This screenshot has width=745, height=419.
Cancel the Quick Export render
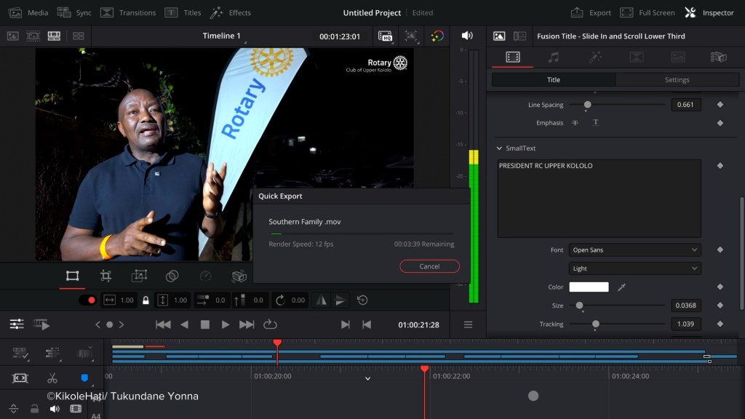pyautogui.click(x=429, y=266)
